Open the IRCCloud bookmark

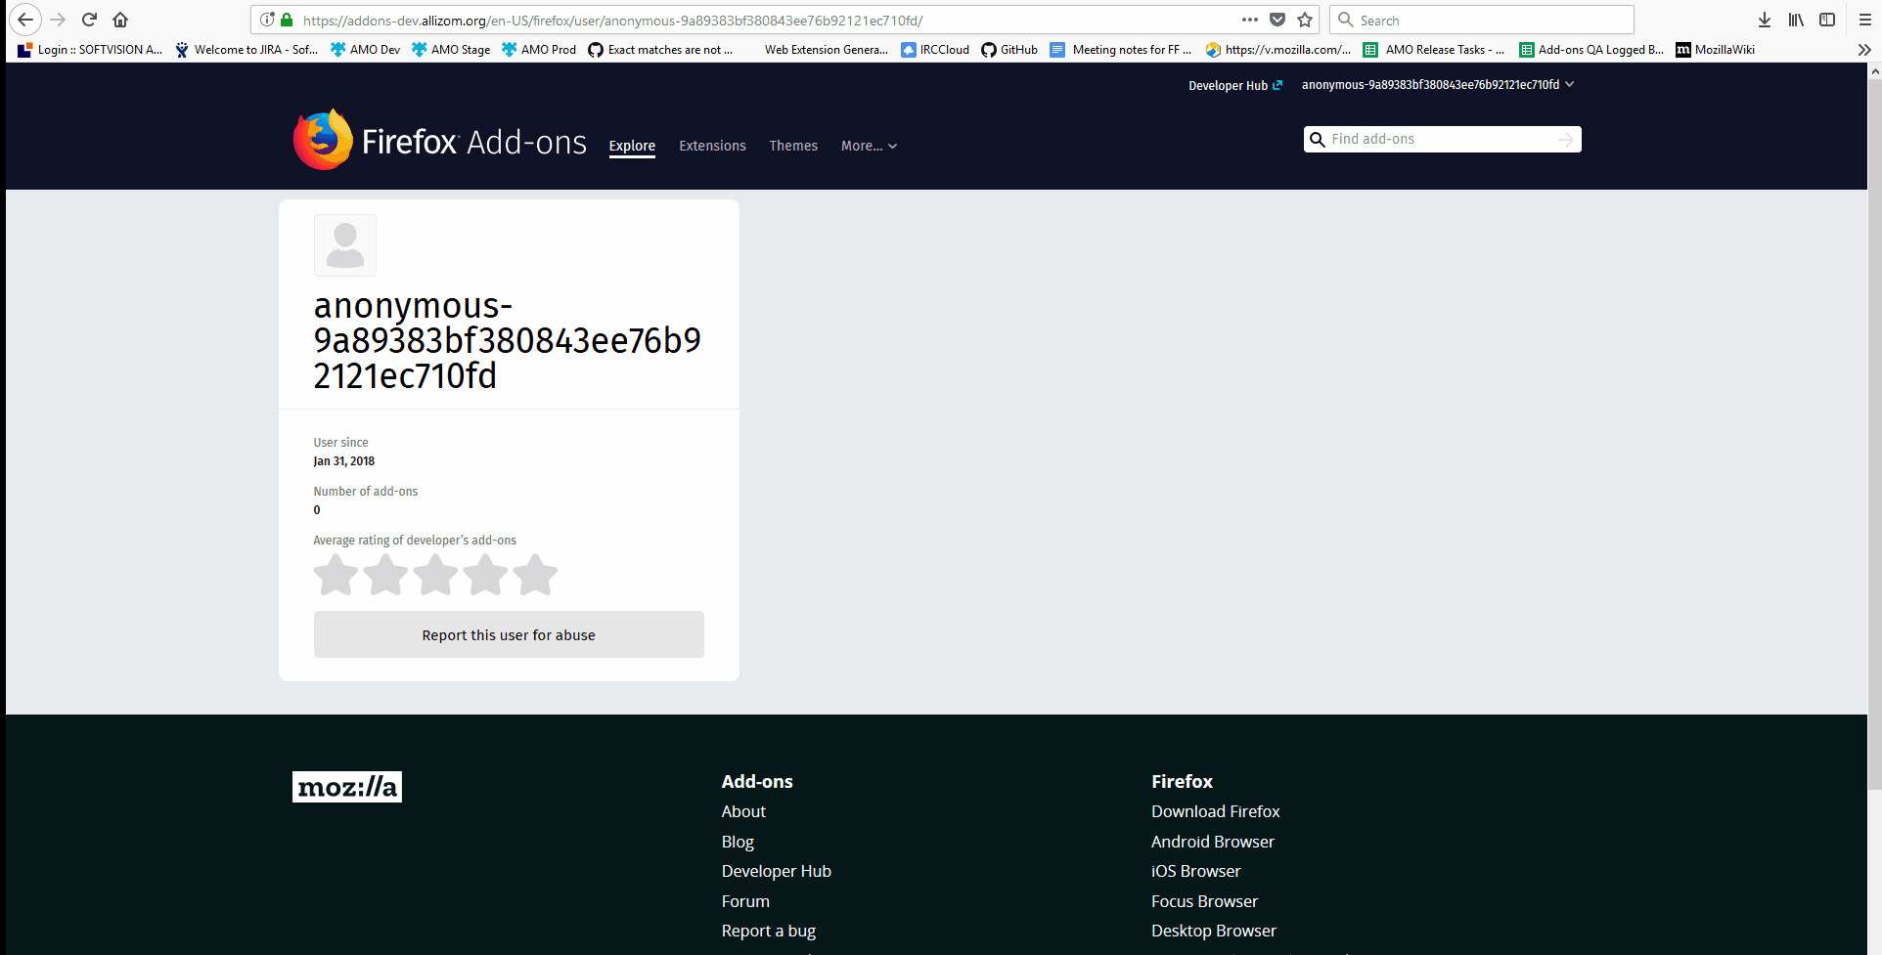pos(935,50)
